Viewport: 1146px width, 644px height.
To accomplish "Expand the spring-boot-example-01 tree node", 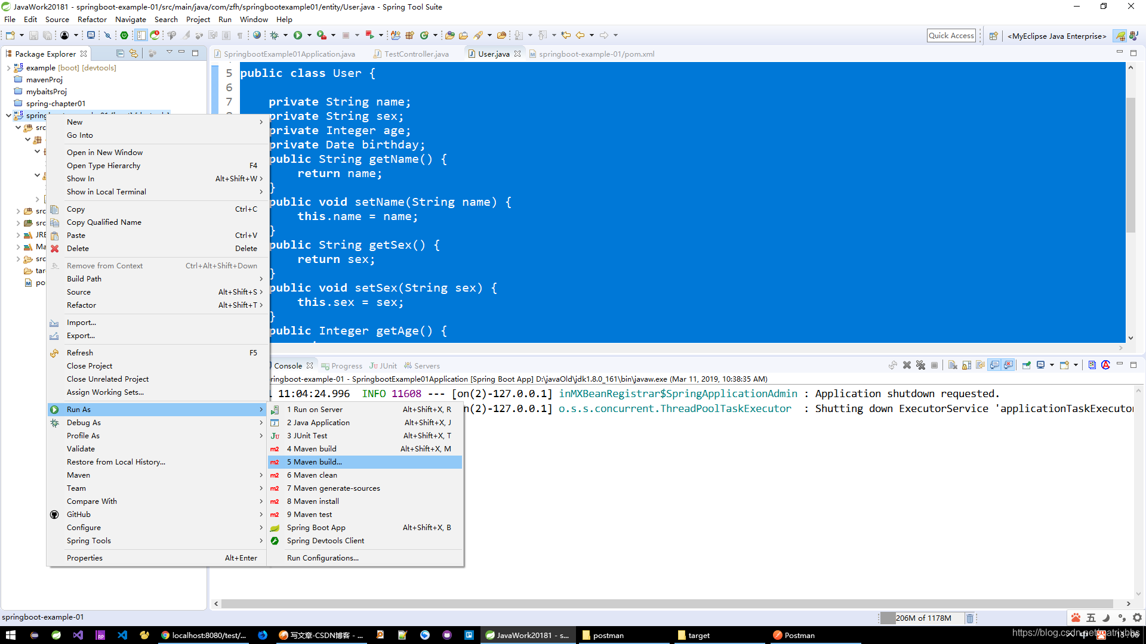I will click(7, 115).
